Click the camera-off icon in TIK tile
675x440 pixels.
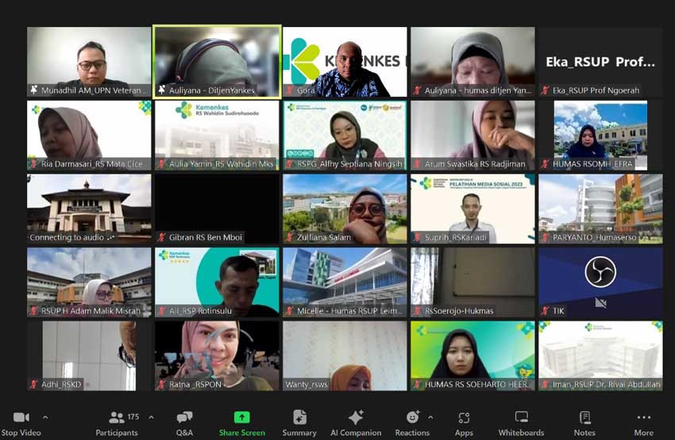pyautogui.click(x=600, y=303)
